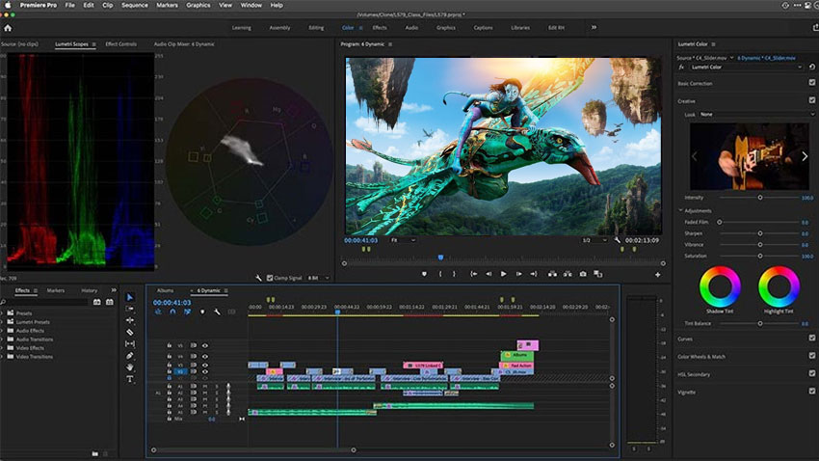The height and width of the screenshot is (461, 819).
Task: Switch to the Albums sequence tab
Action: coord(165,290)
